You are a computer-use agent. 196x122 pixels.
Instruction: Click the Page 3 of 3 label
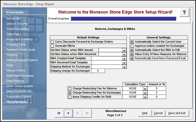pos(115,115)
